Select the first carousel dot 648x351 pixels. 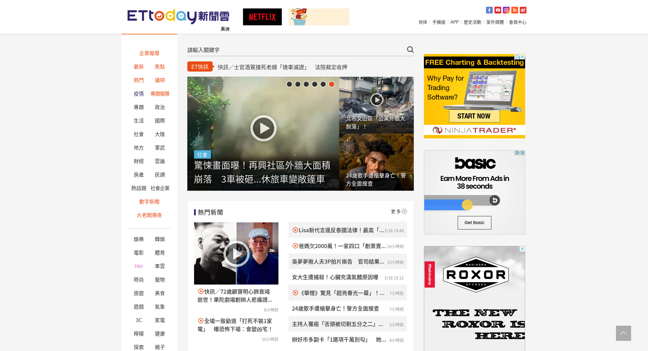[x=289, y=84]
